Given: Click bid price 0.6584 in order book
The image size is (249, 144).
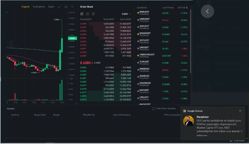Looking at the screenshot, I should [83, 68].
